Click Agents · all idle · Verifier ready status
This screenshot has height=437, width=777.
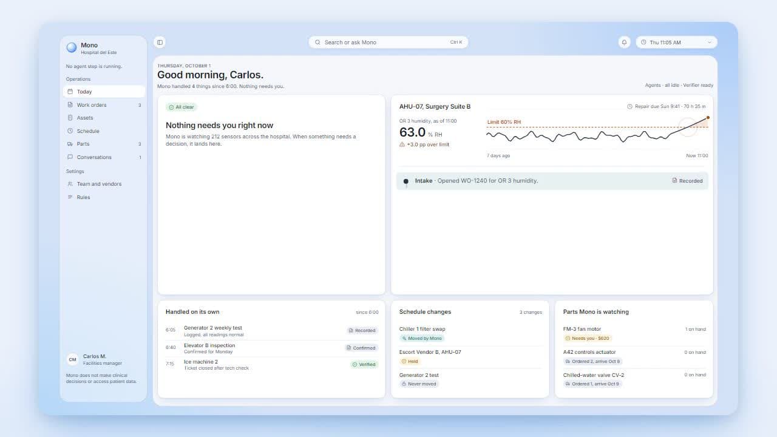pos(679,86)
